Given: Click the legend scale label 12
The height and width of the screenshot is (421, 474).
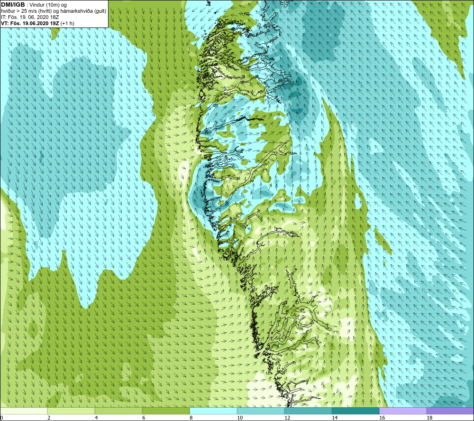Looking at the screenshot, I should click(287, 418).
